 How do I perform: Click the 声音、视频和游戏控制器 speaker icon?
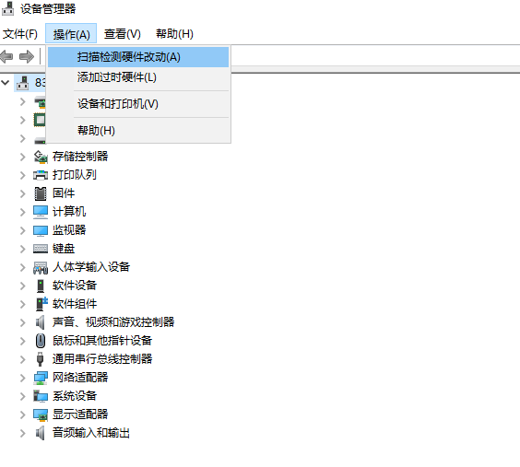[x=41, y=322]
